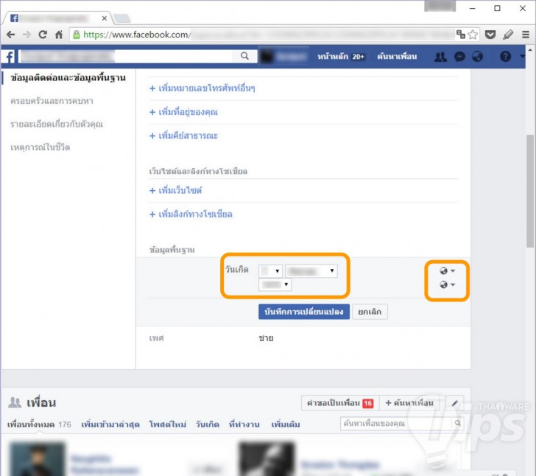Click เพิ่มที่อยู่ของคุณ link
536x476 pixels.
point(183,112)
